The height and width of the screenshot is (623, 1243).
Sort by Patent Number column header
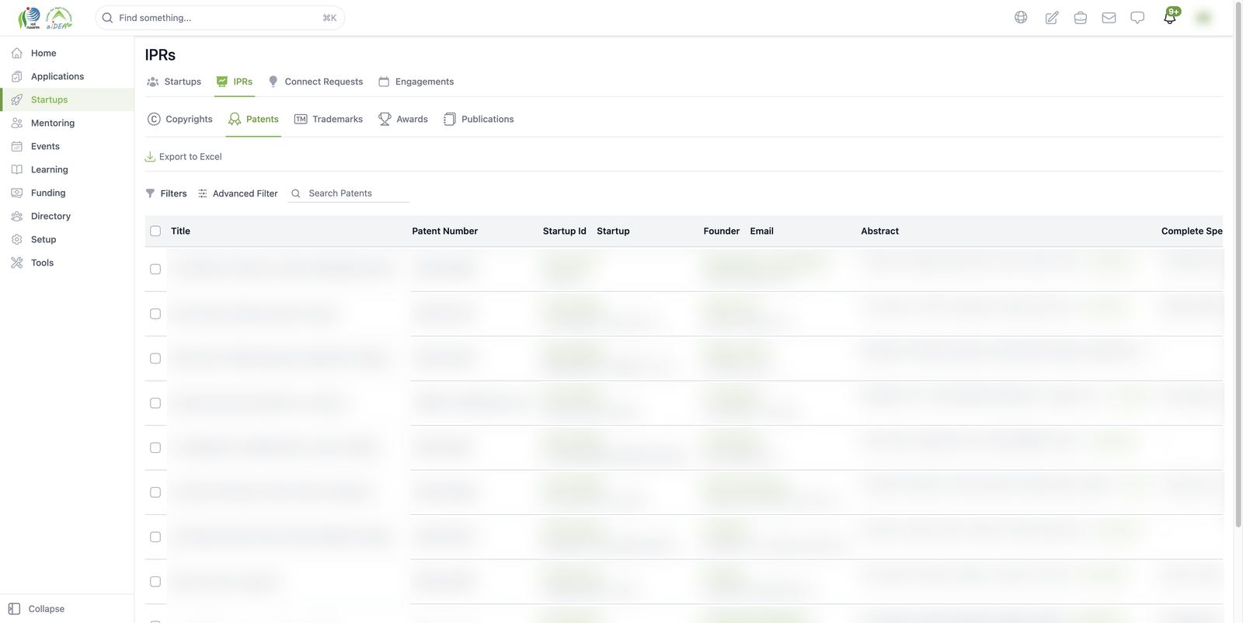coord(444,231)
